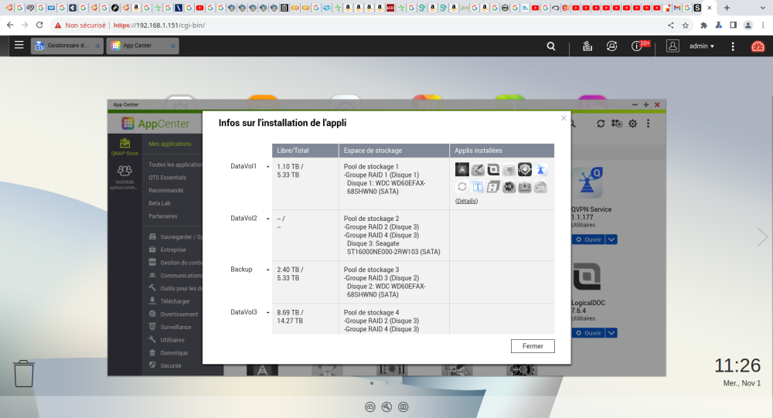
Task: Open the desktop trash bin
Action: [24, 374]
